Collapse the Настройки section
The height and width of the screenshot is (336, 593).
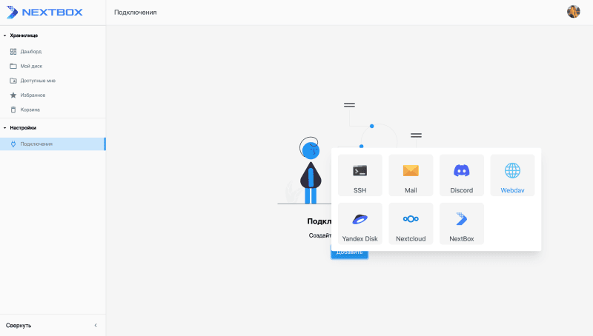(5, 128)
